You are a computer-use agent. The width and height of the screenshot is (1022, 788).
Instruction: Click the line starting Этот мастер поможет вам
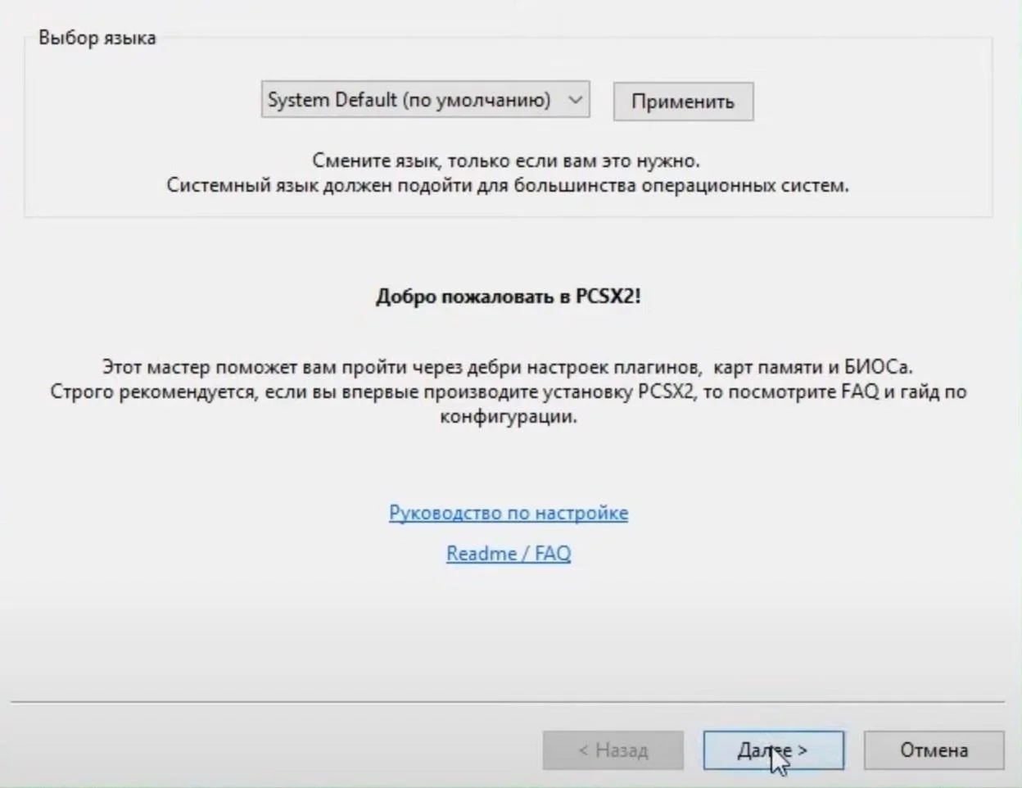[x=507, y=366]
